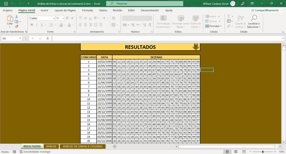Click the Colar paste icon
The height and width of the screenshot is (154, 286).
[x=10, y=19]
